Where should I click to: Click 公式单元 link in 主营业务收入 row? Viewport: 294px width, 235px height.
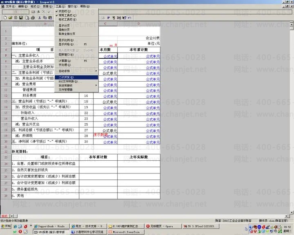coord(110,56)
